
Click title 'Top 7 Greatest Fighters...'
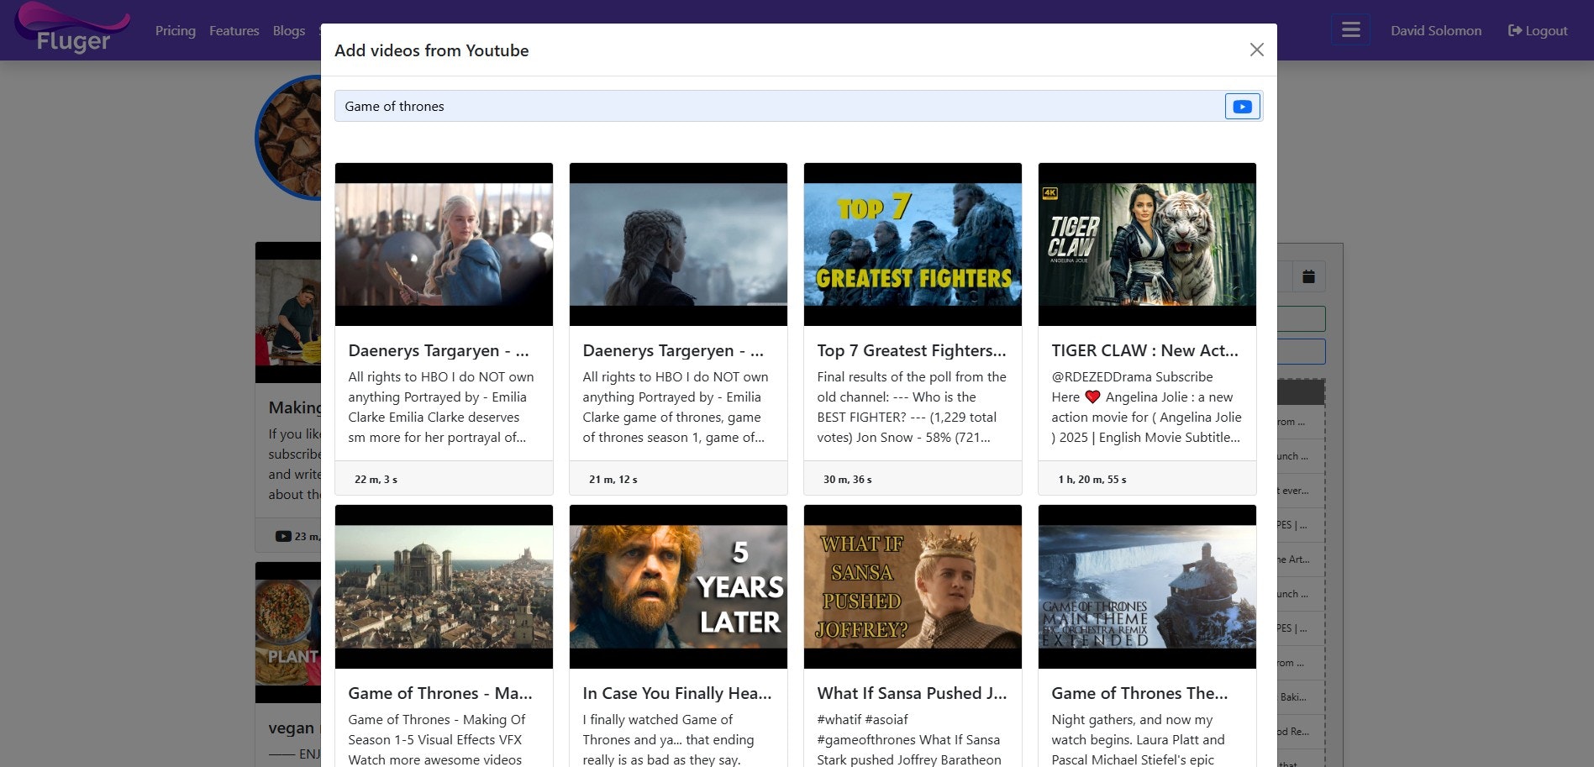tap(912, 350)
